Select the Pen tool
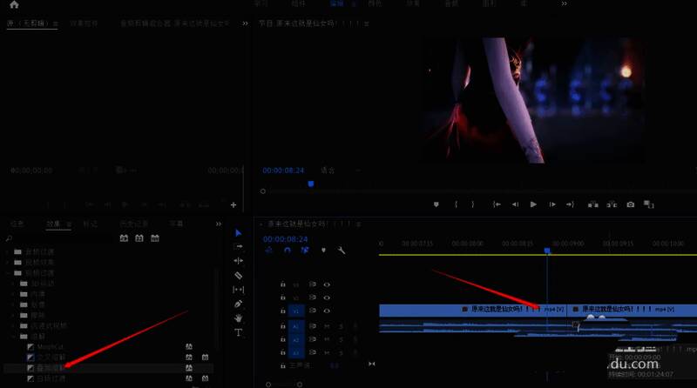Image resolution: width=697 pixels, height=388 pixels. click(239, 304)
